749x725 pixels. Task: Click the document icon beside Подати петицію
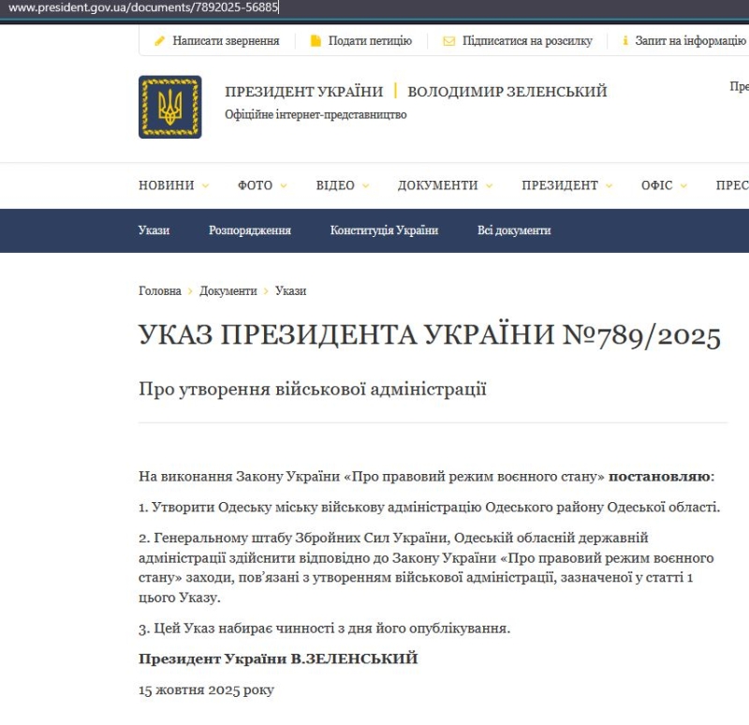coord(316,41)
